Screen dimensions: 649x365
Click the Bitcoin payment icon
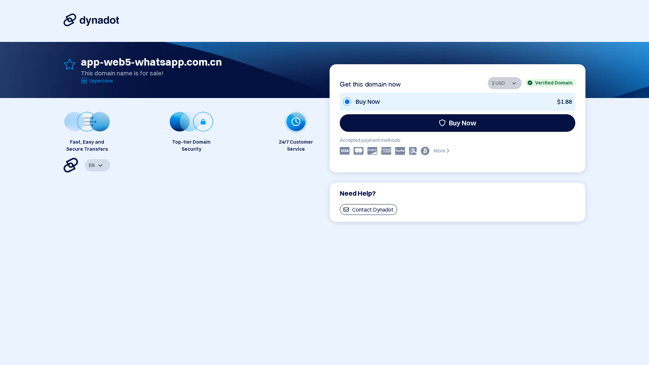425,151
